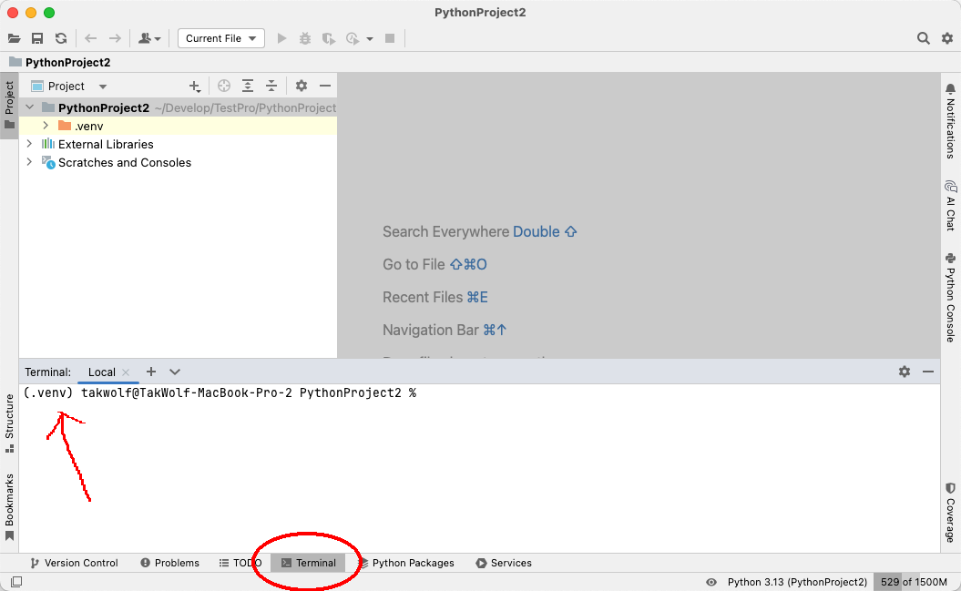Click the "Go to File" hint text
961x591 pixels.
click(414, 265)
